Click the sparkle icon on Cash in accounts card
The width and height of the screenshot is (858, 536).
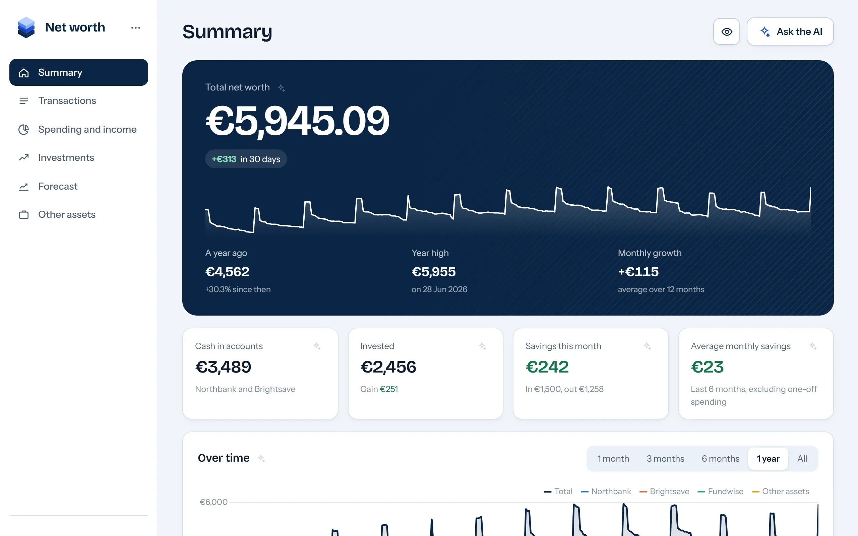coord(317,346)
